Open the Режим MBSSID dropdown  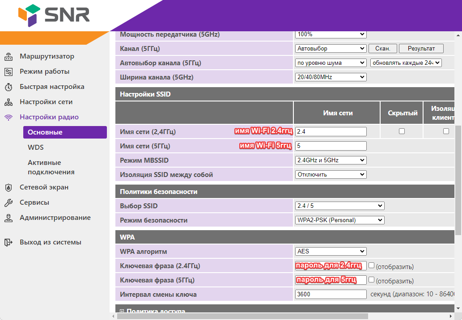tap(331, 160)
